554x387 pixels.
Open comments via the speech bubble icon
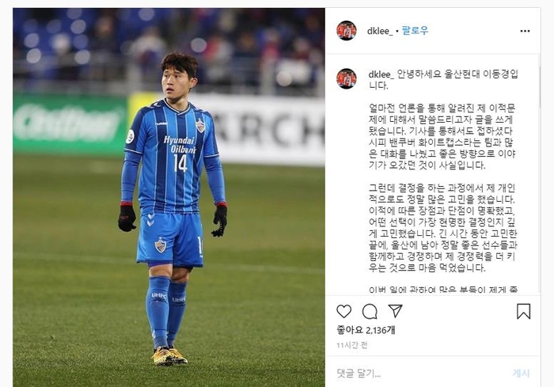370,311
